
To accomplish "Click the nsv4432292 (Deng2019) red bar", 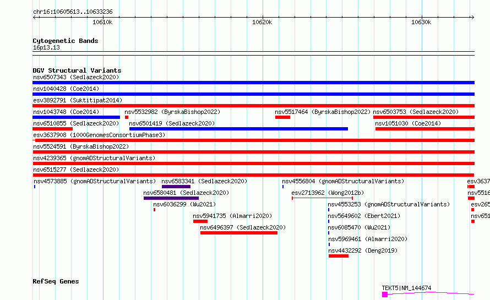I will (x=339, y=256).
